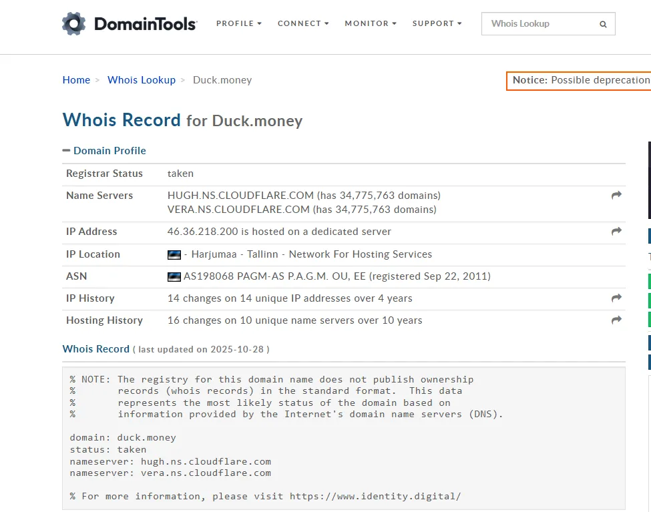
Task: Click the last updated on 2025-10-28 text
Action: [201, 349]
